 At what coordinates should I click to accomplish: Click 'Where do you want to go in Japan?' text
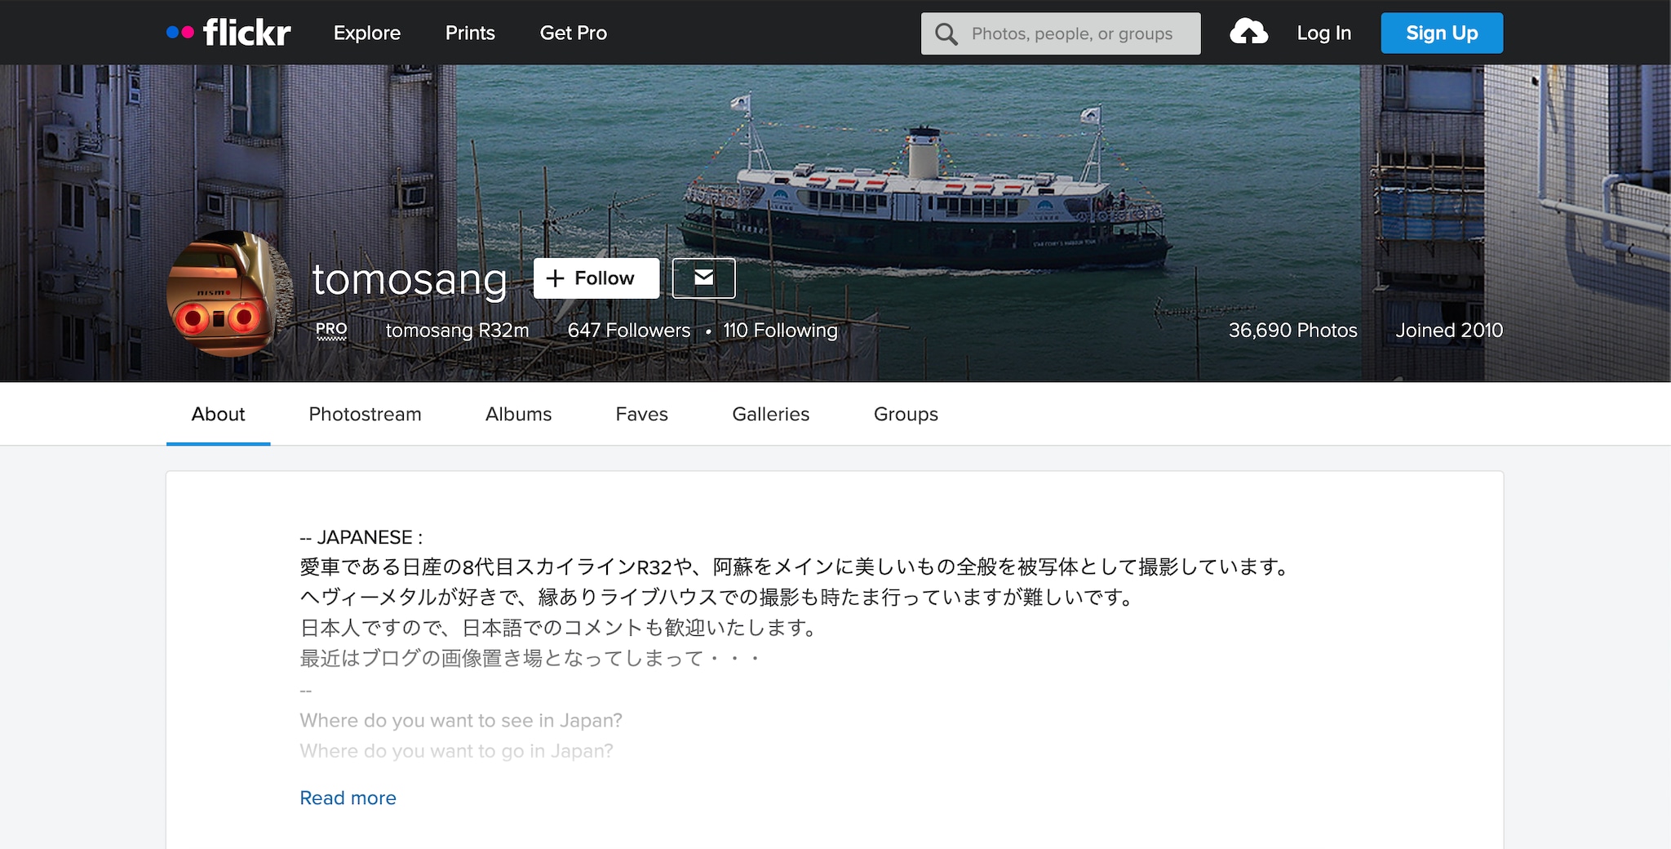coord(456,750)
